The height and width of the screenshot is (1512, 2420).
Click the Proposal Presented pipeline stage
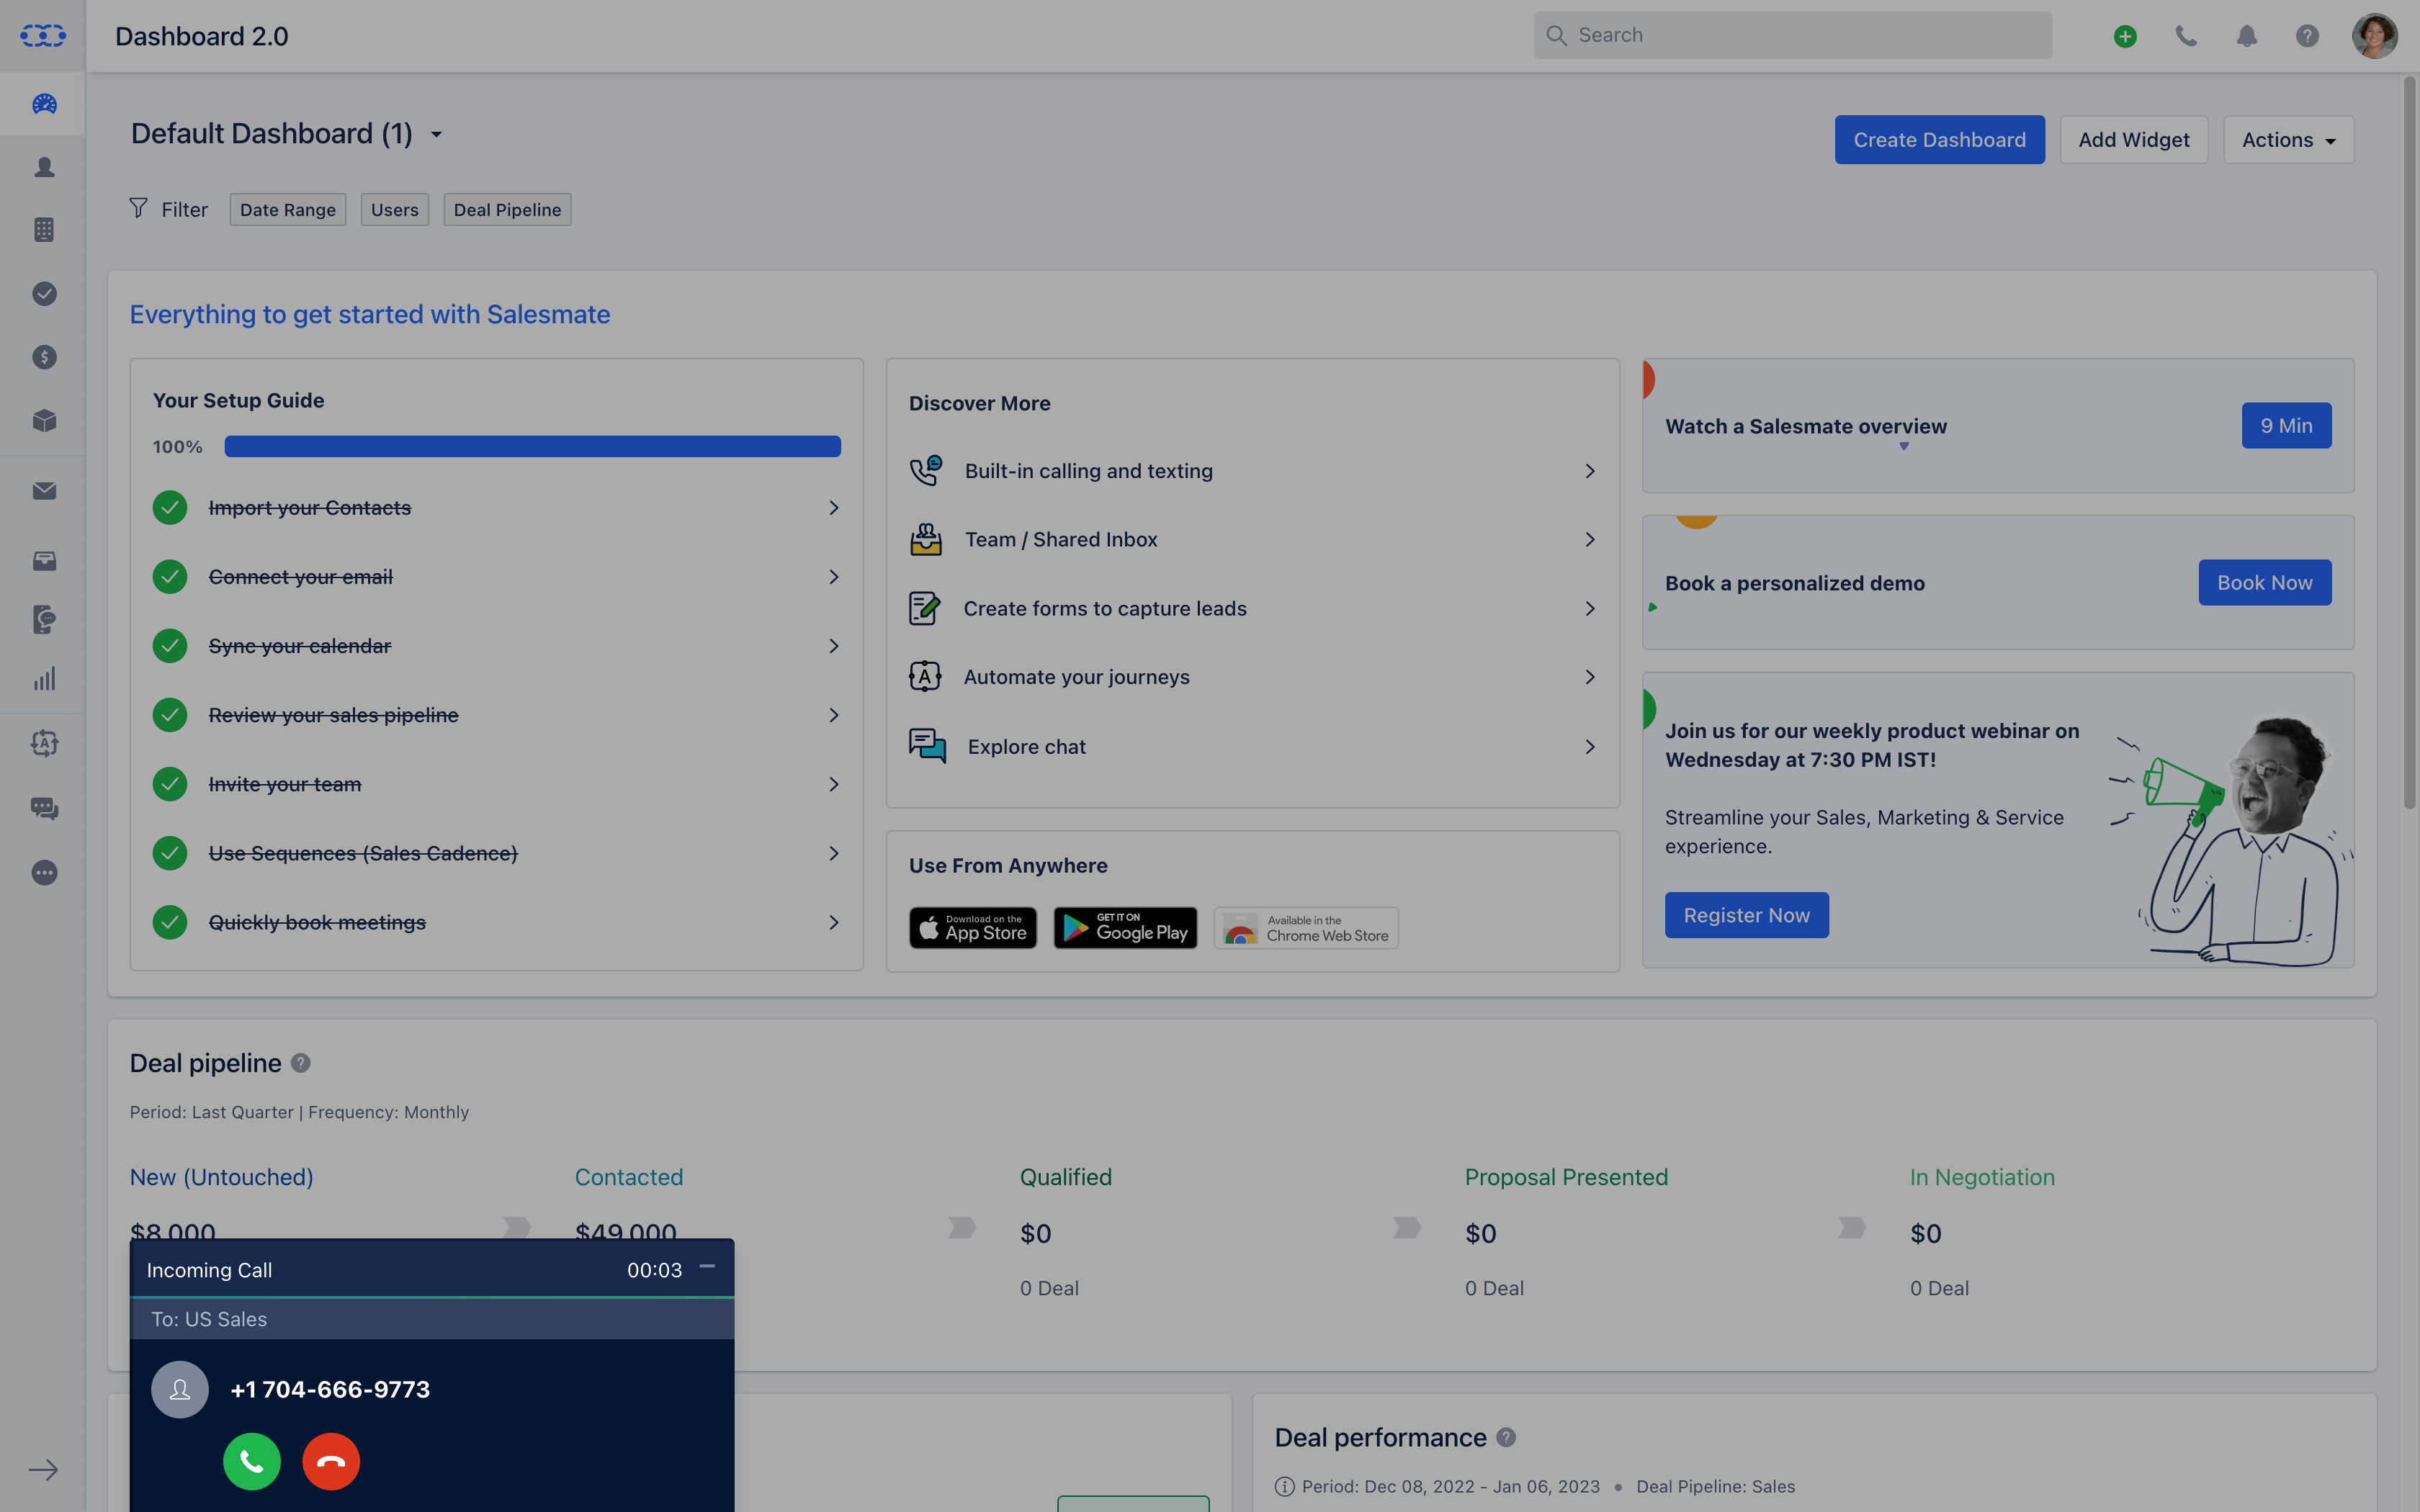click(1566, 1177)
